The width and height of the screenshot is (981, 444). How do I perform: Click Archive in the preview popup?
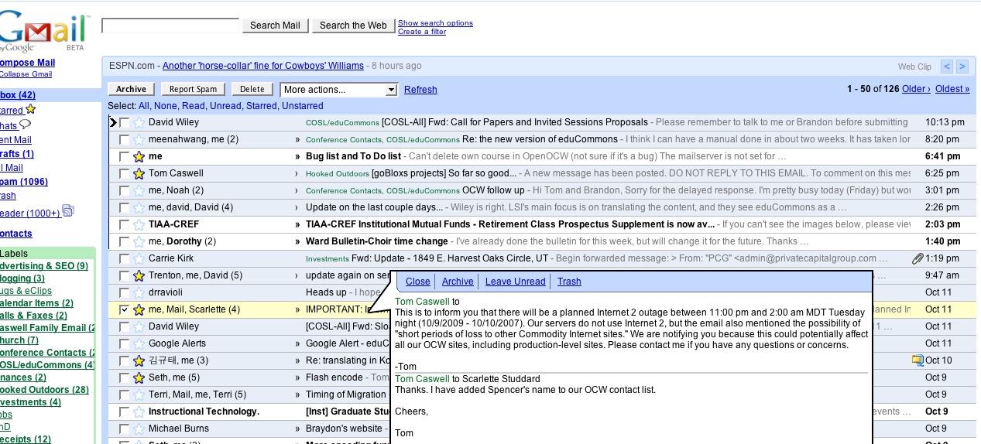tap(458, 282)
